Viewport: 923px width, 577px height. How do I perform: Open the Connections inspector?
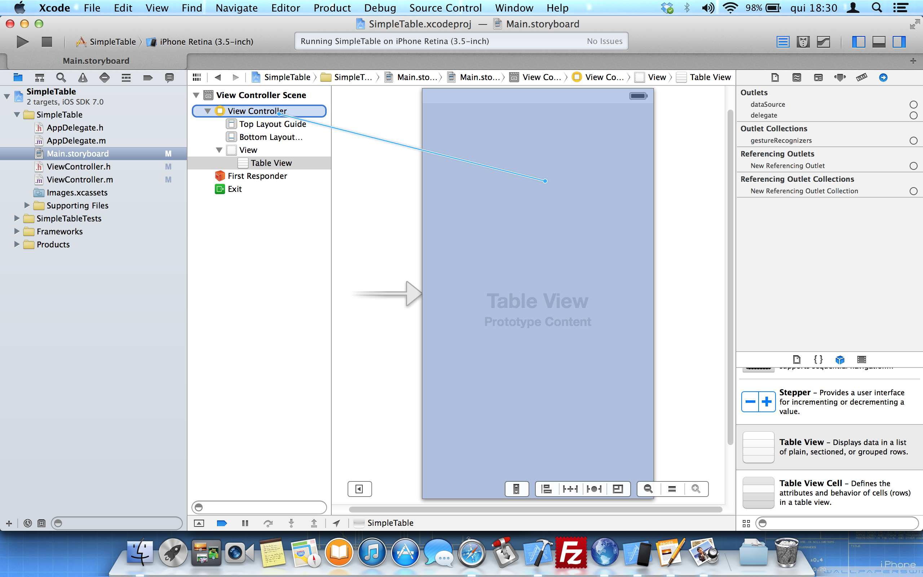point(883,78)
